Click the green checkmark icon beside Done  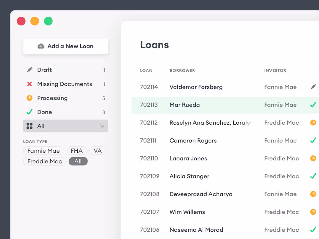30,112
